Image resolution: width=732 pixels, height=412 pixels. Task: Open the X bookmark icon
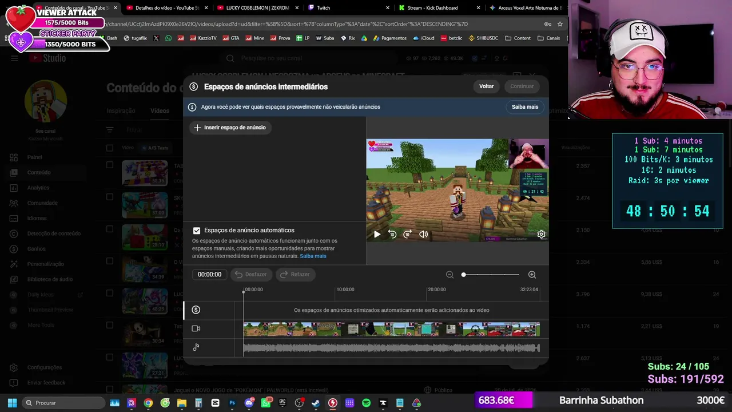coord(157,38)
